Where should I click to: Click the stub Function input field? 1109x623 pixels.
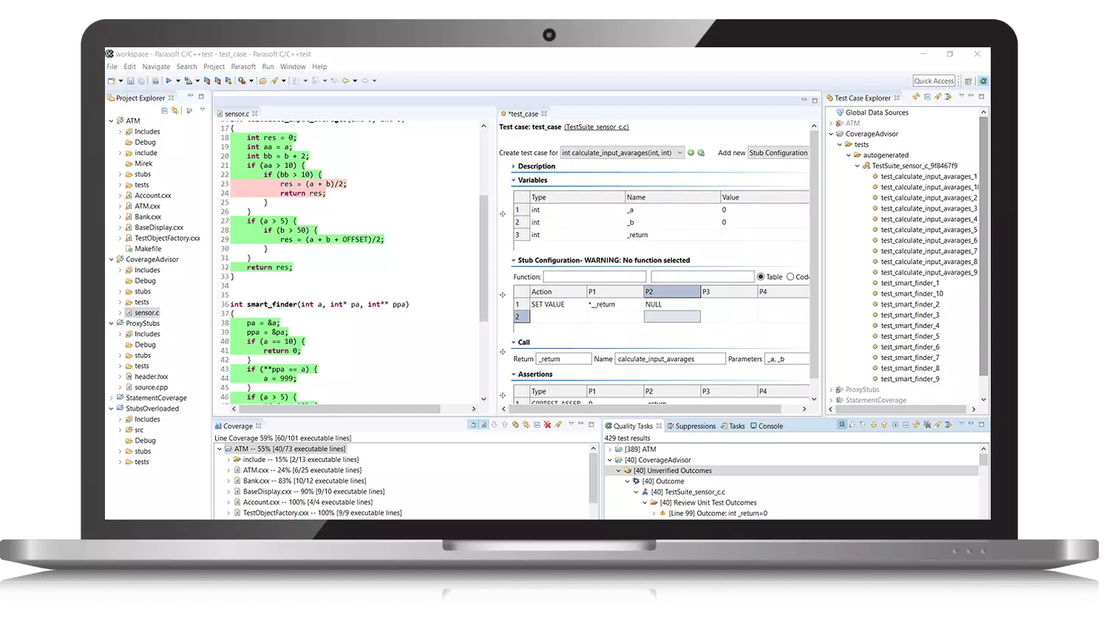tap(594, 277)
